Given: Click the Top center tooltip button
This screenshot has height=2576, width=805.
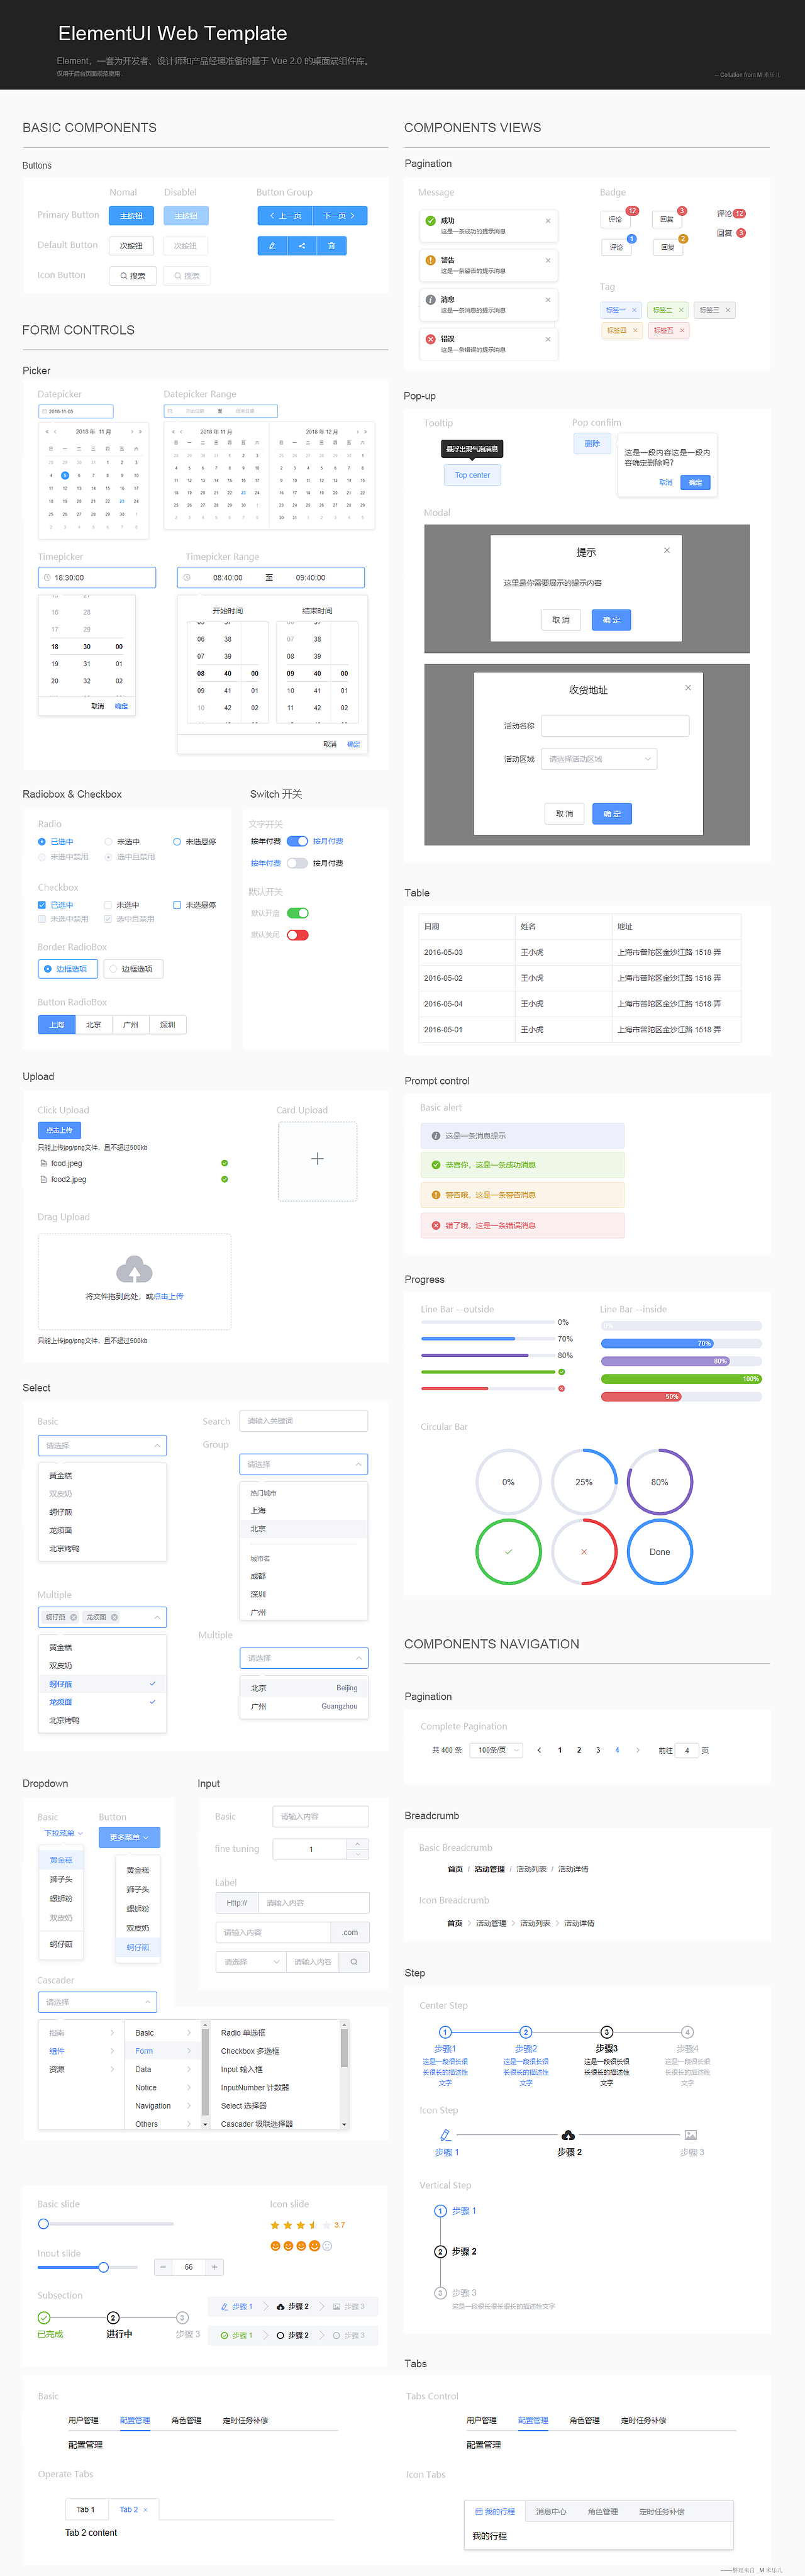Looking at the screenshot, I should (472, 475).
